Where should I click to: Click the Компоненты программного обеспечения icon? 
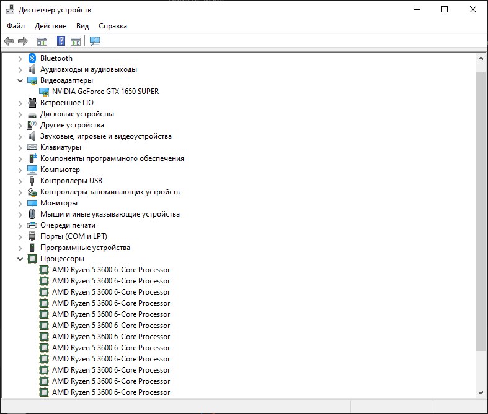coord(32,158)
